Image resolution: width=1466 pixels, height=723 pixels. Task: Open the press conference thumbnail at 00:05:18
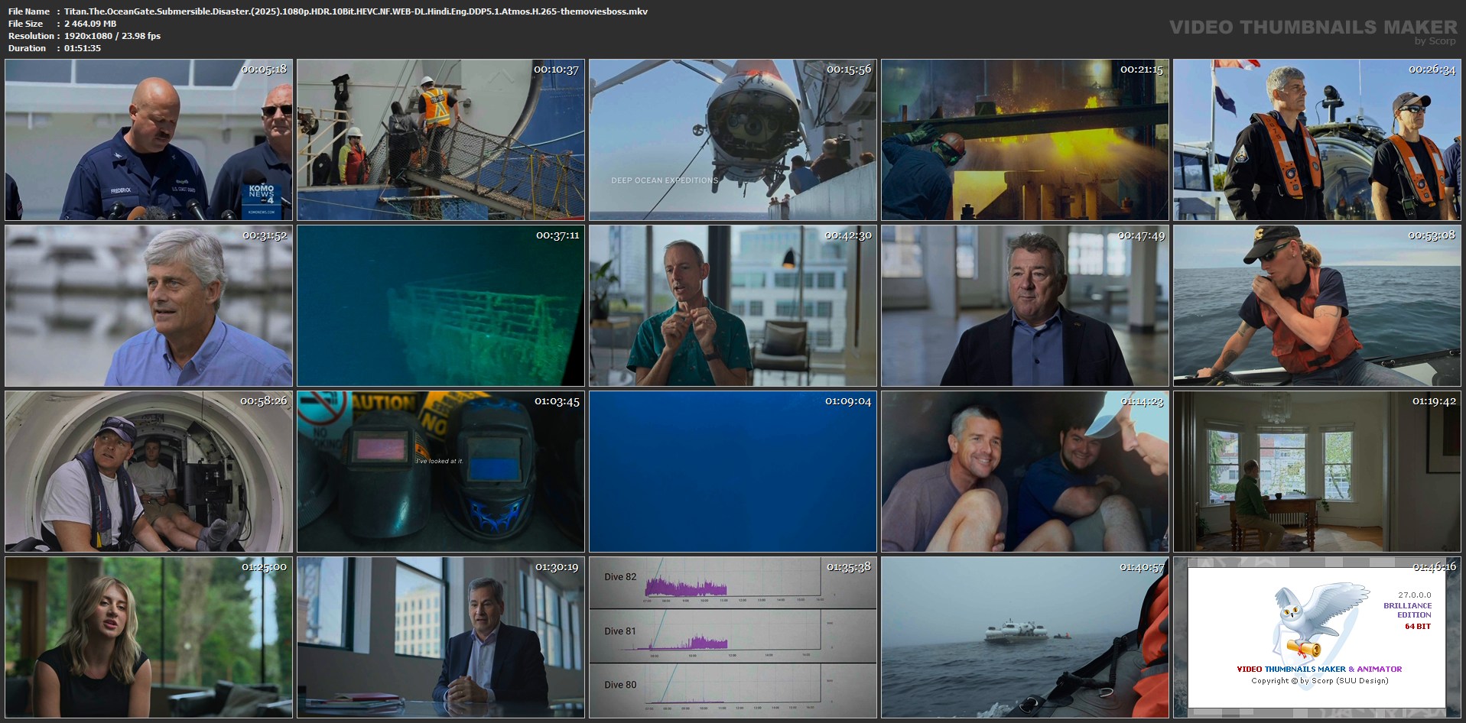(x=148, y=140)
